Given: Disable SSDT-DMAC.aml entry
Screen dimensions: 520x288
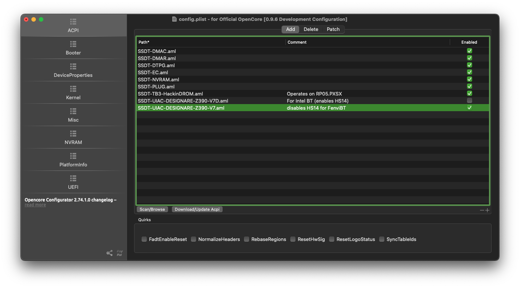Looking at the screenshot, I should tap(470, 51).
